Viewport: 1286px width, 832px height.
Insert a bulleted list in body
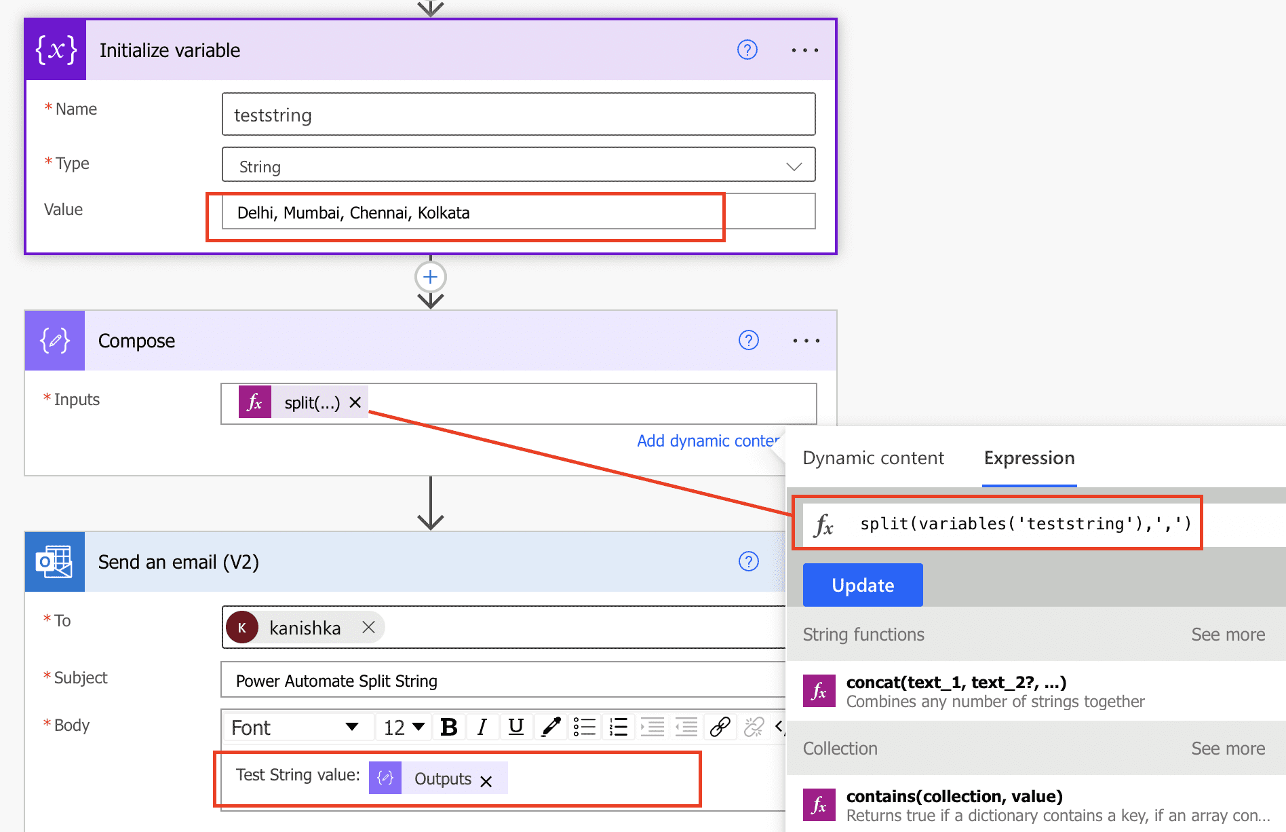pos(584,727)
